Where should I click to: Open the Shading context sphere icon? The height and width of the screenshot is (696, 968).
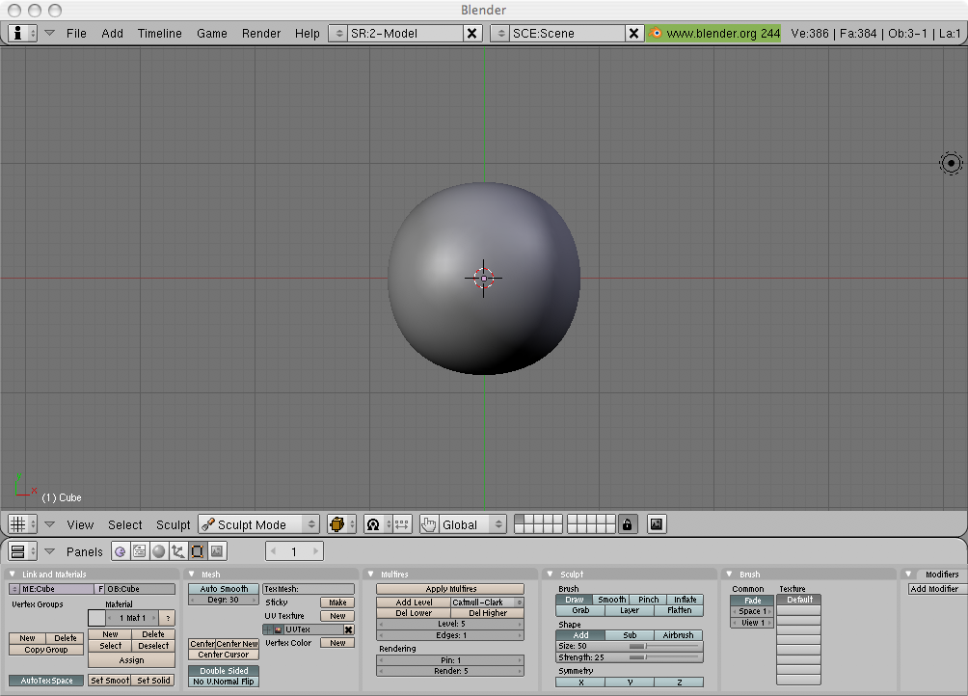159,551
